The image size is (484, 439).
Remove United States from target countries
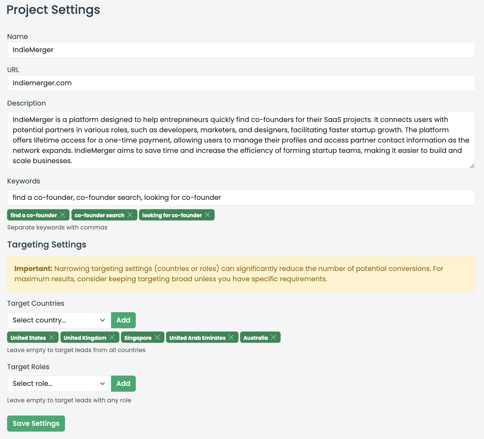pos(52,337)
